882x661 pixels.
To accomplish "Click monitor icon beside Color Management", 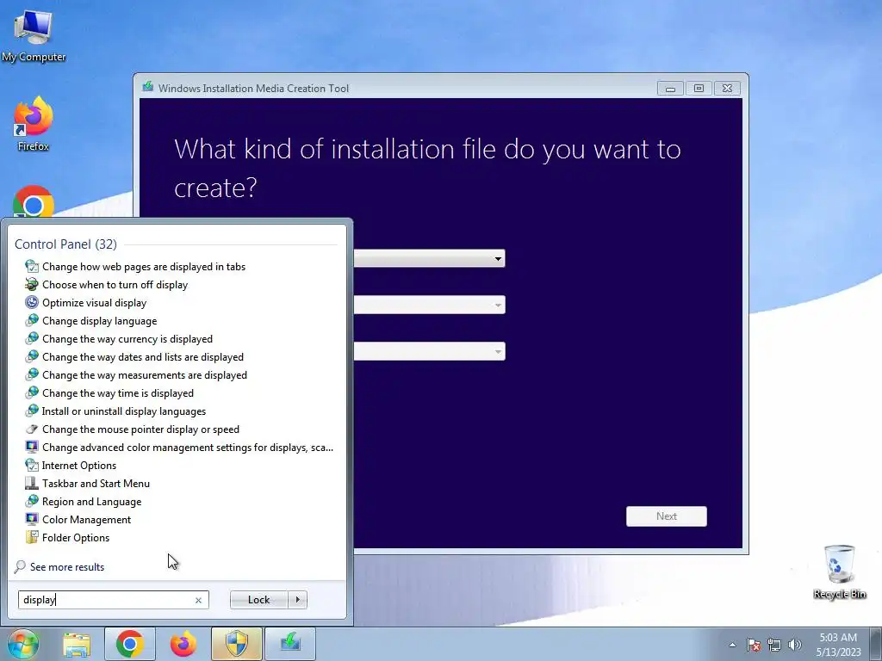I will click(32, 519).
